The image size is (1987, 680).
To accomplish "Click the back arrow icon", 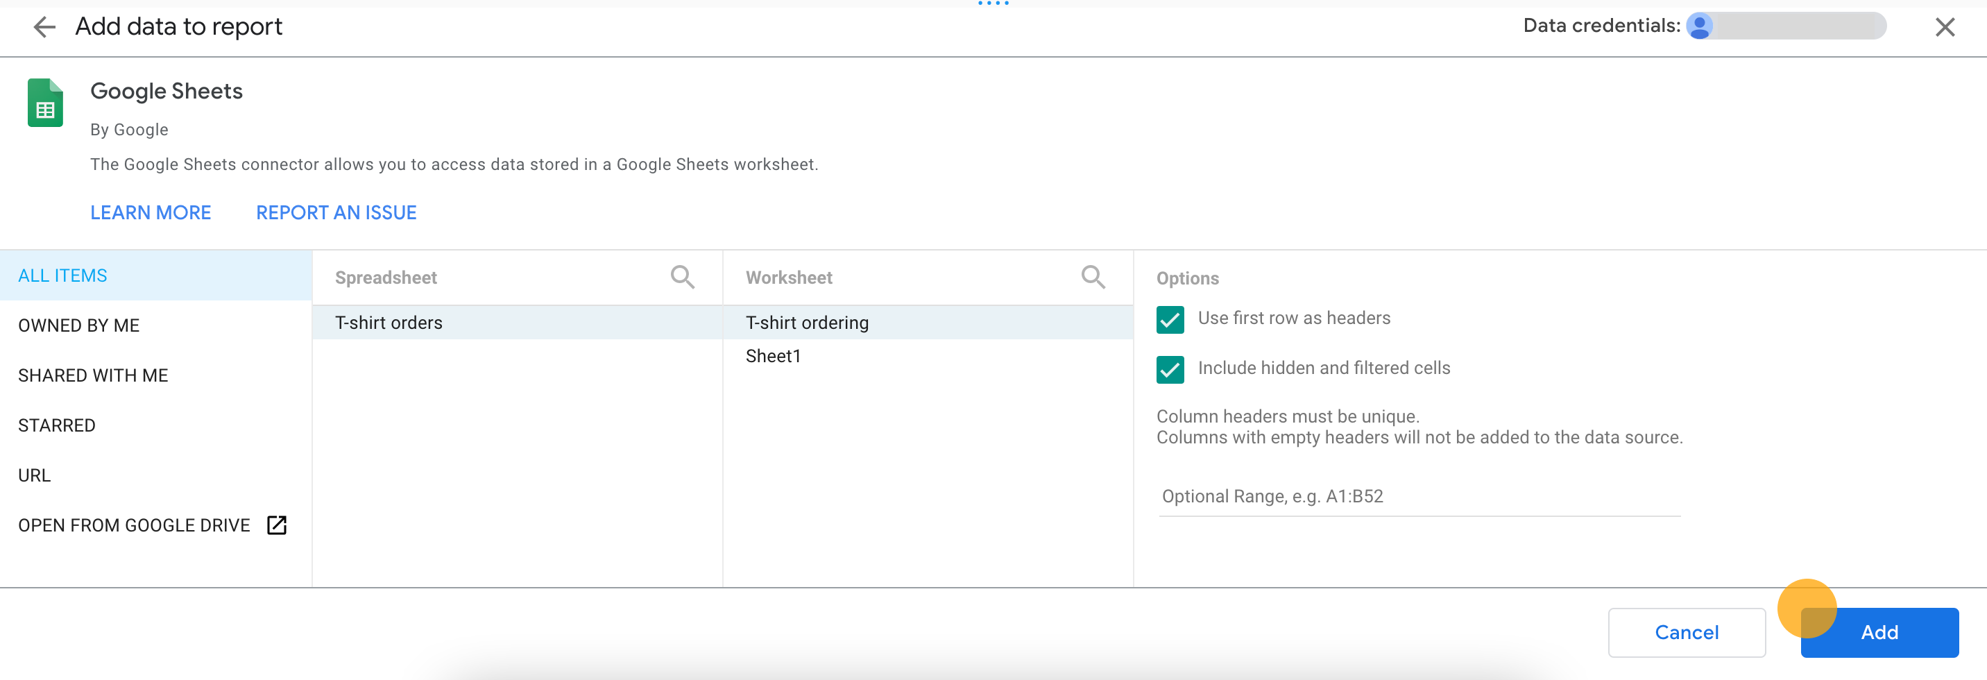I will [44, 27].
